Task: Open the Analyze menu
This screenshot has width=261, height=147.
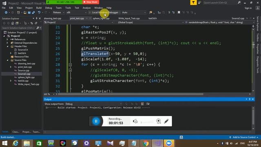Action: pos(86,8)
